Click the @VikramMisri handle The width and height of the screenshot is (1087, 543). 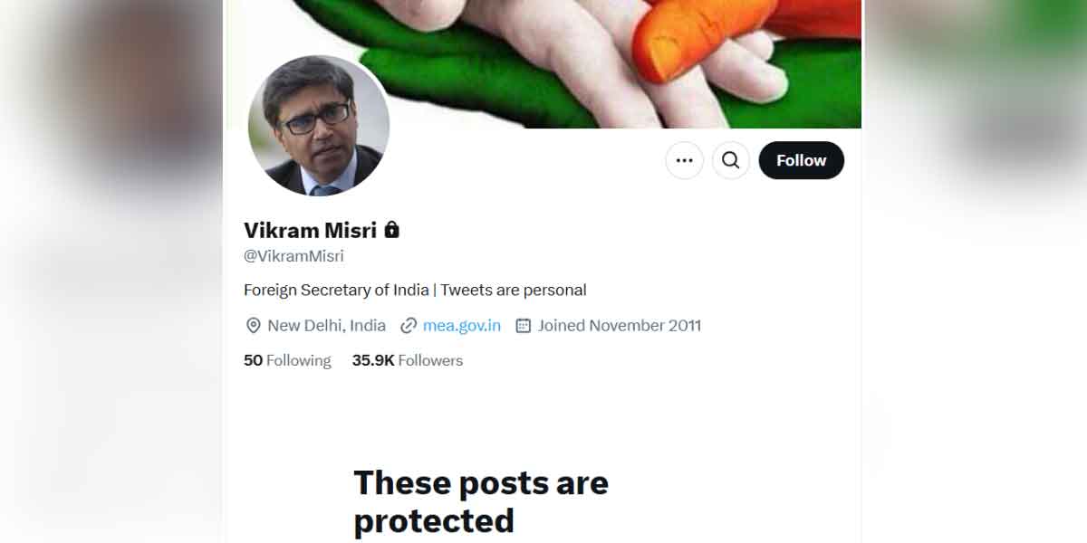tap(293, 256)
